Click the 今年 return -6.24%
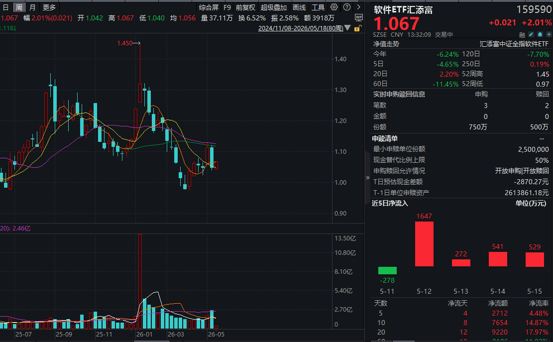 coord(447,54)
